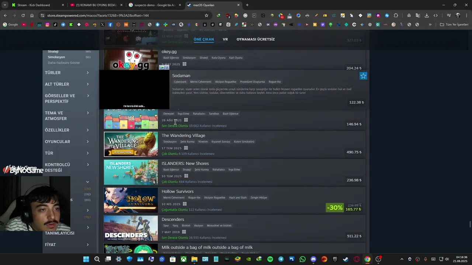Switch to suspecto demo Google tab
This screenshot has height=265, width=472.
[x=155, y=5]
